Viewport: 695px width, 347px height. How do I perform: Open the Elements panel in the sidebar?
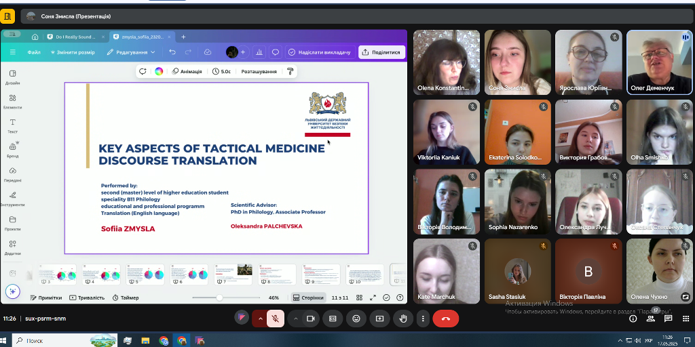click(x=12, y=101)
